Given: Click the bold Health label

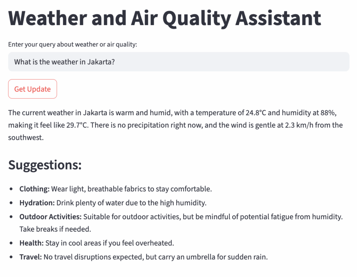Looking at the screenshot, I should pos(31,243).
